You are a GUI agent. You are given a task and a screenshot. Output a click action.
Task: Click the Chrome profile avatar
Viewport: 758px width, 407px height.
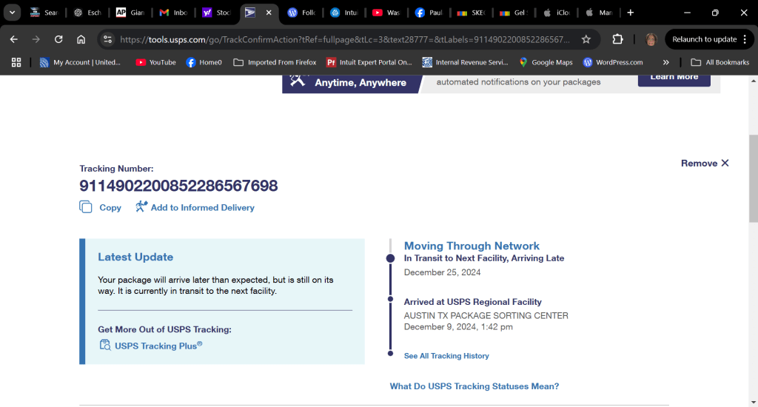[x=651, y=39]
